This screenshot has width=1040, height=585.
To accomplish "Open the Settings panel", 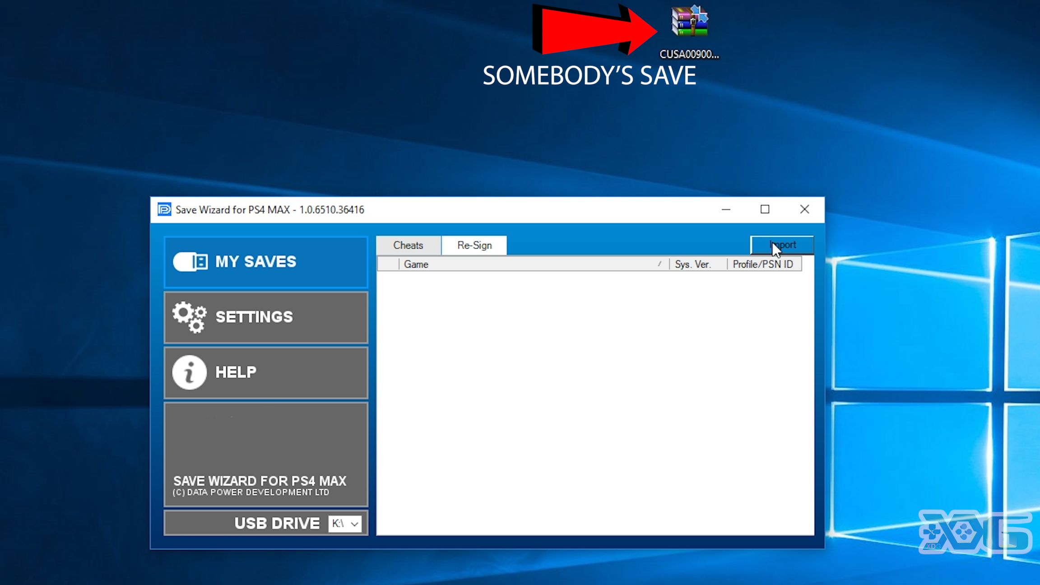I will click(x=266, y=317).
